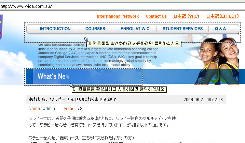Image resolution: width=245 pixels, height=143 pixels.
Task: Click the Read count 73
Action: click(80, 109)
